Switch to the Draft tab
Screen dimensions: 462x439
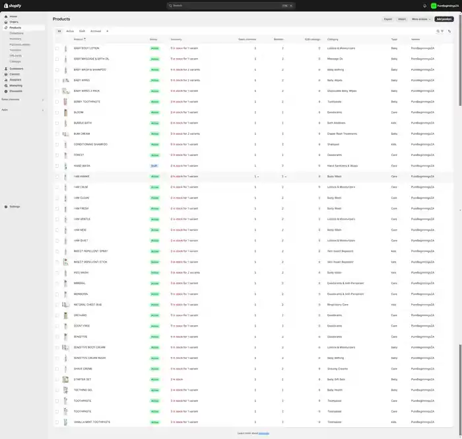[82, 31]
